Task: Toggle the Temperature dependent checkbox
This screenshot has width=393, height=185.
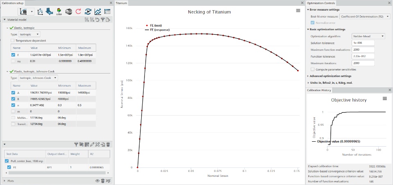Action: point(12,40)
